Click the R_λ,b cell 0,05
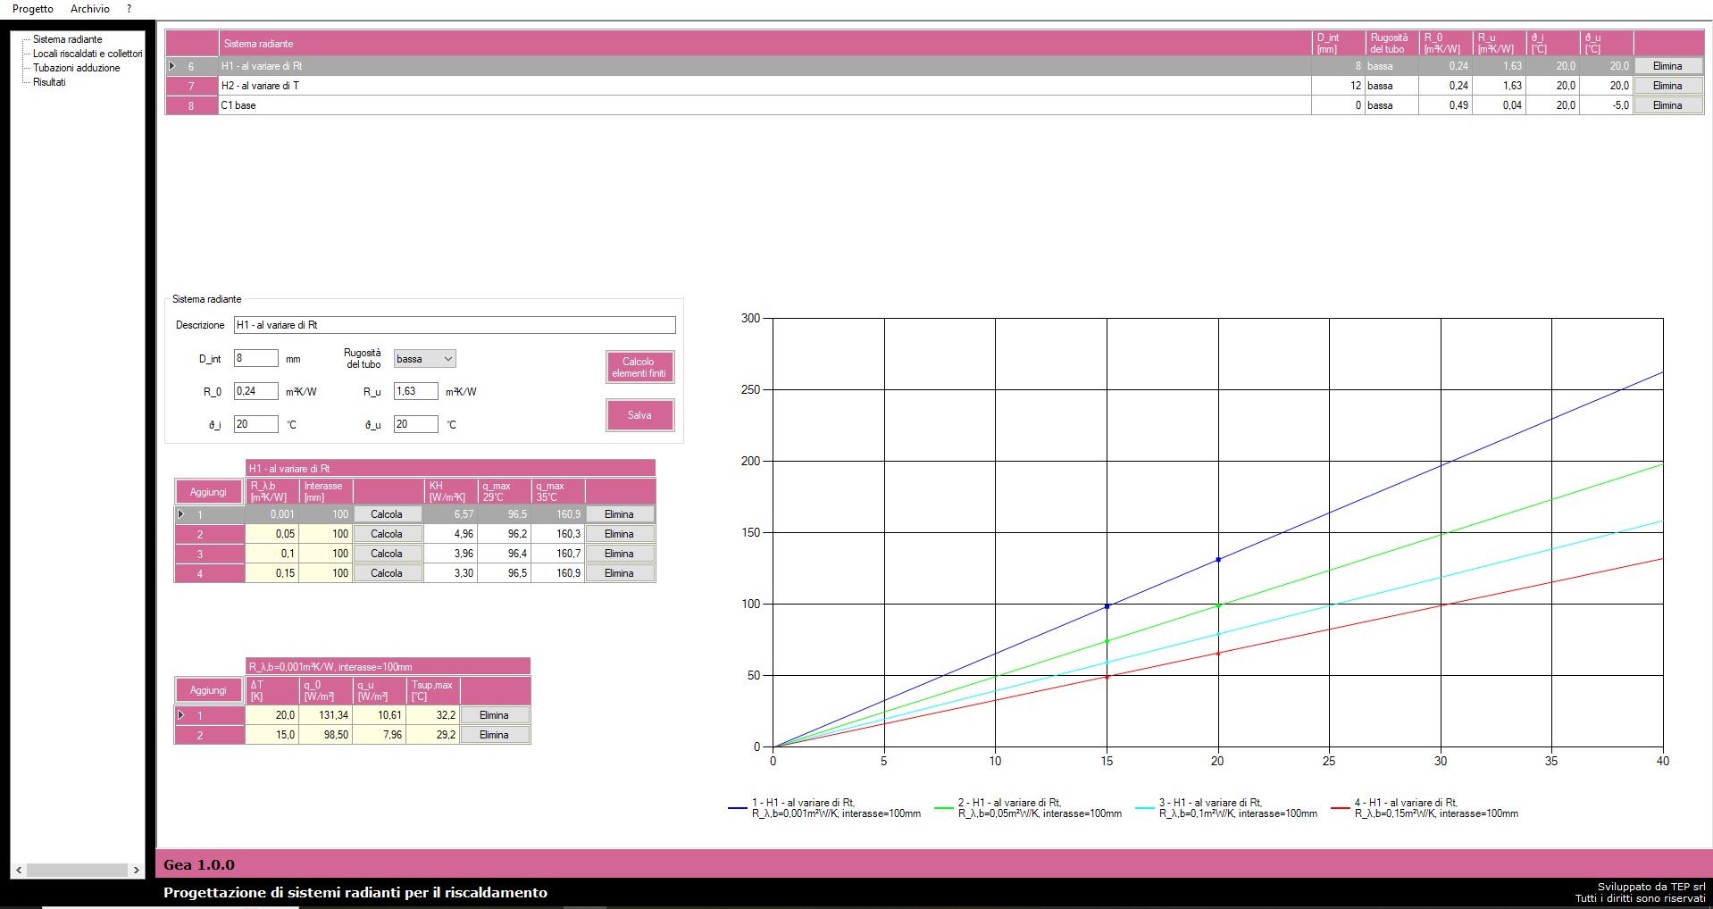The image size is (1713, 909). tap(272, 534)
